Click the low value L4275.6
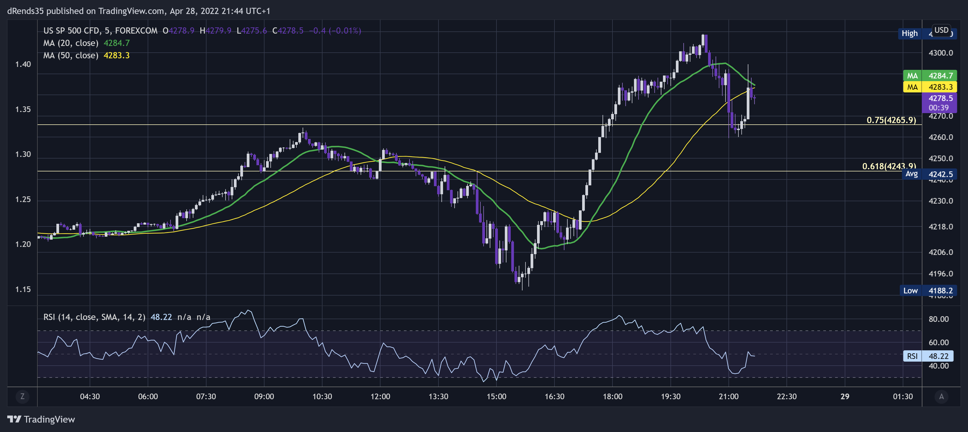The width and height of the screenshot is (968, 432). click(251, 30)
